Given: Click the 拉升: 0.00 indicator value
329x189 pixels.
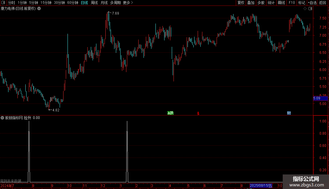Looking at the screenshot, I should [x=32, y=118].
